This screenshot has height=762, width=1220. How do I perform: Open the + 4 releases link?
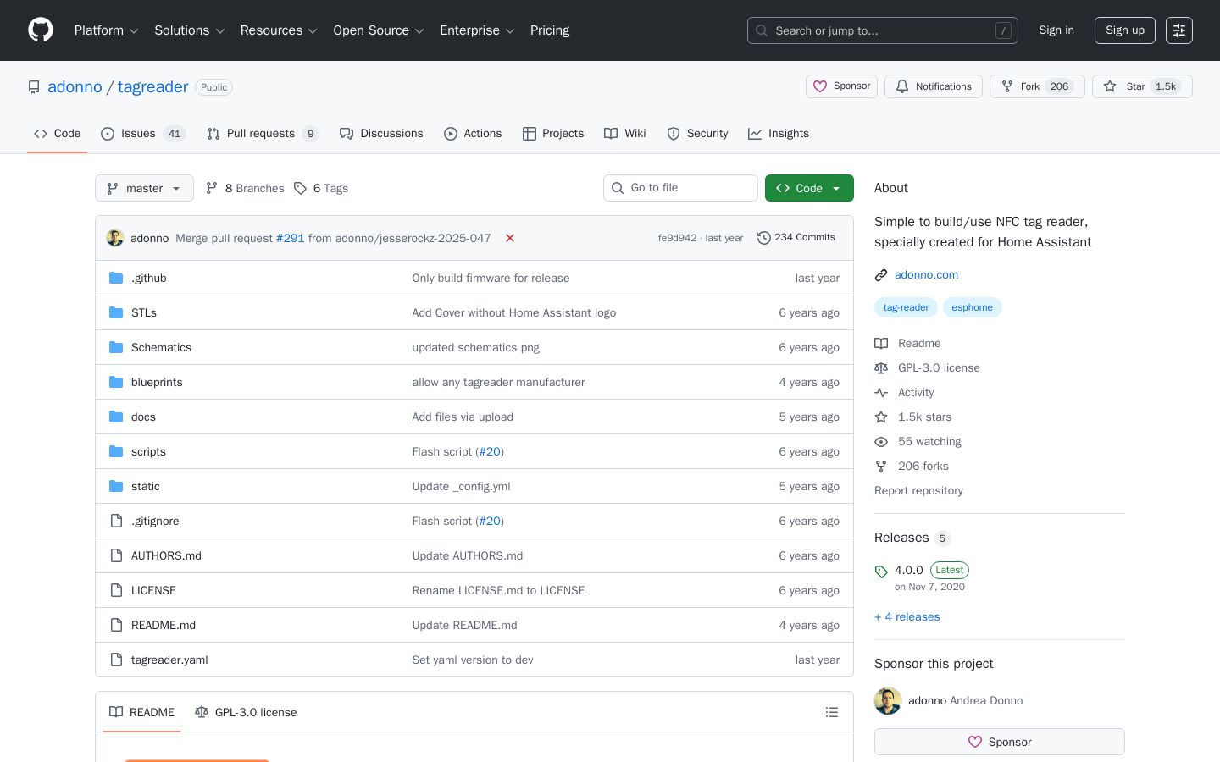[x=907, y=616]
